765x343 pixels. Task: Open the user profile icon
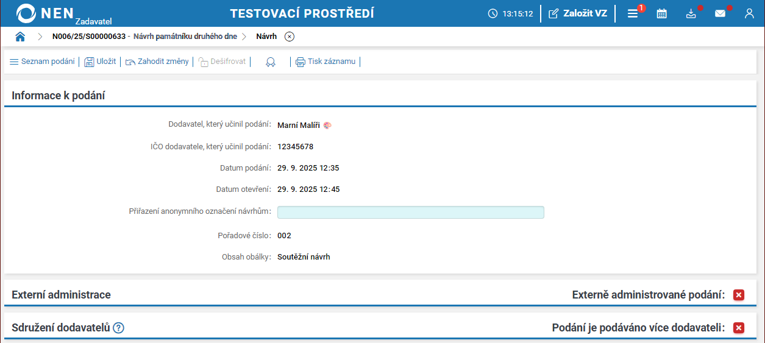click(x=749, y=13)
